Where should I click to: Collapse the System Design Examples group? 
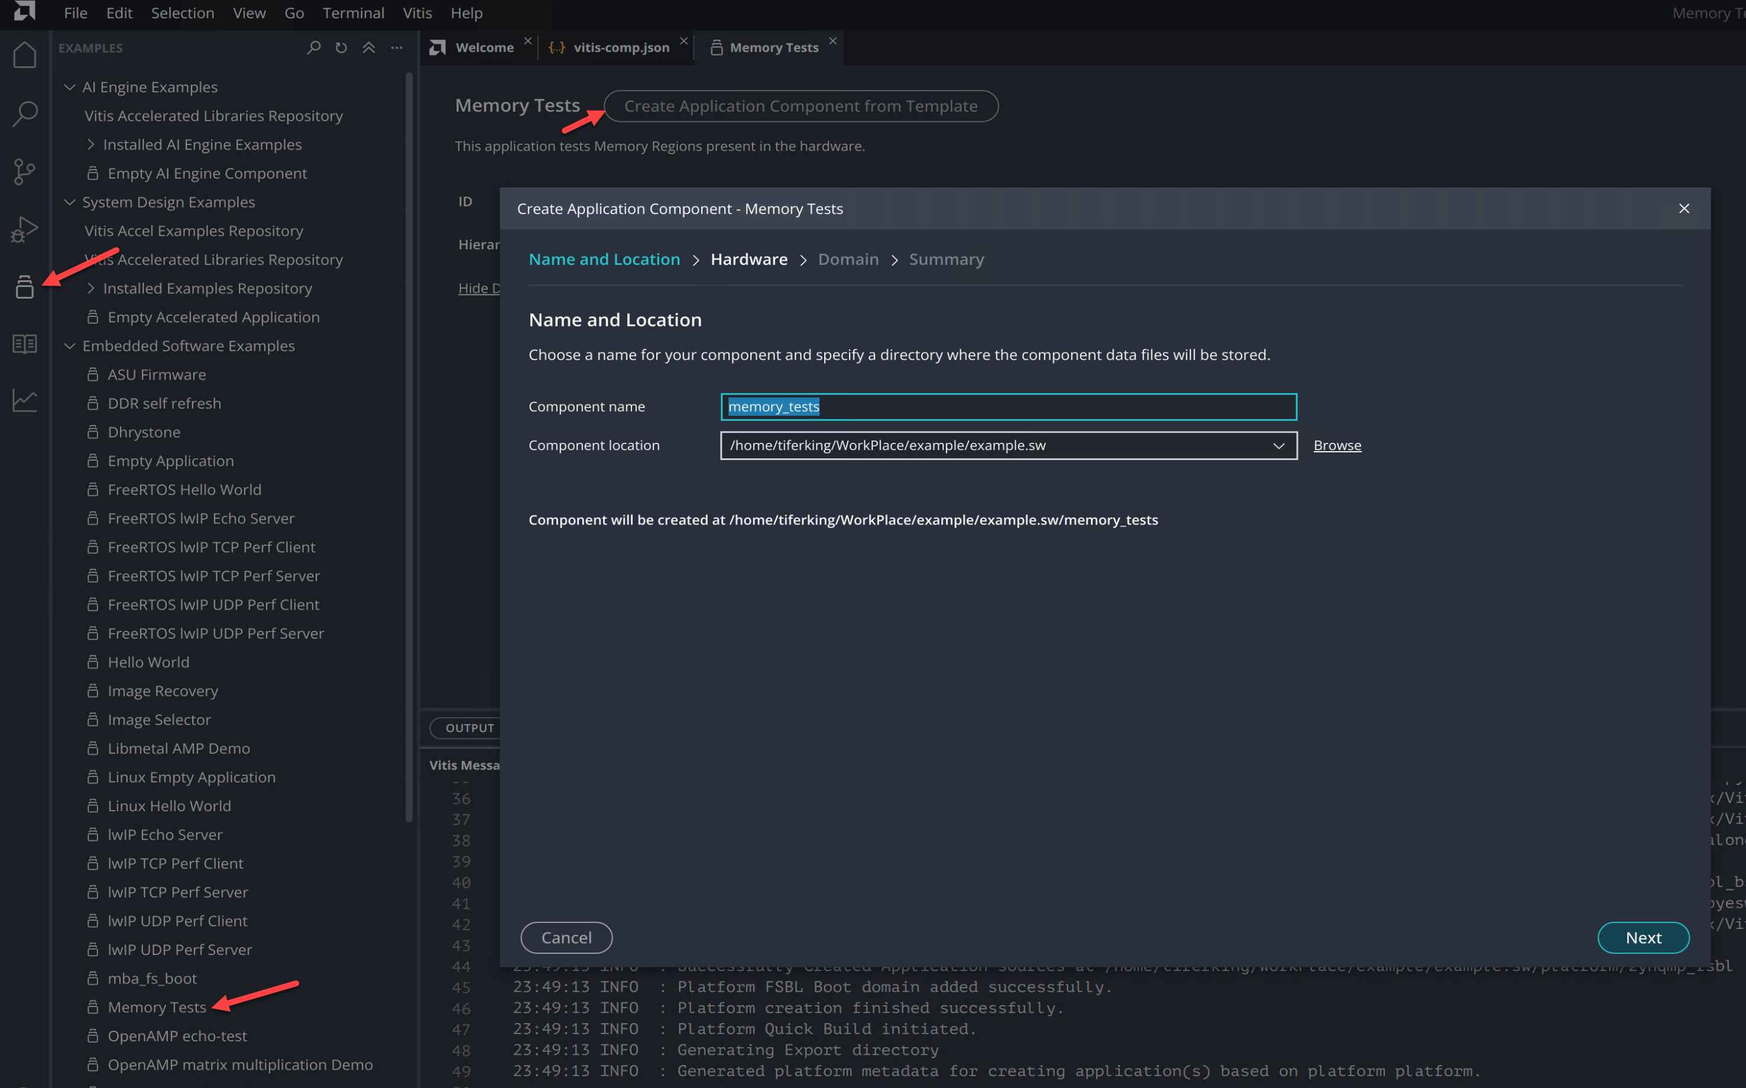[70, 202]
